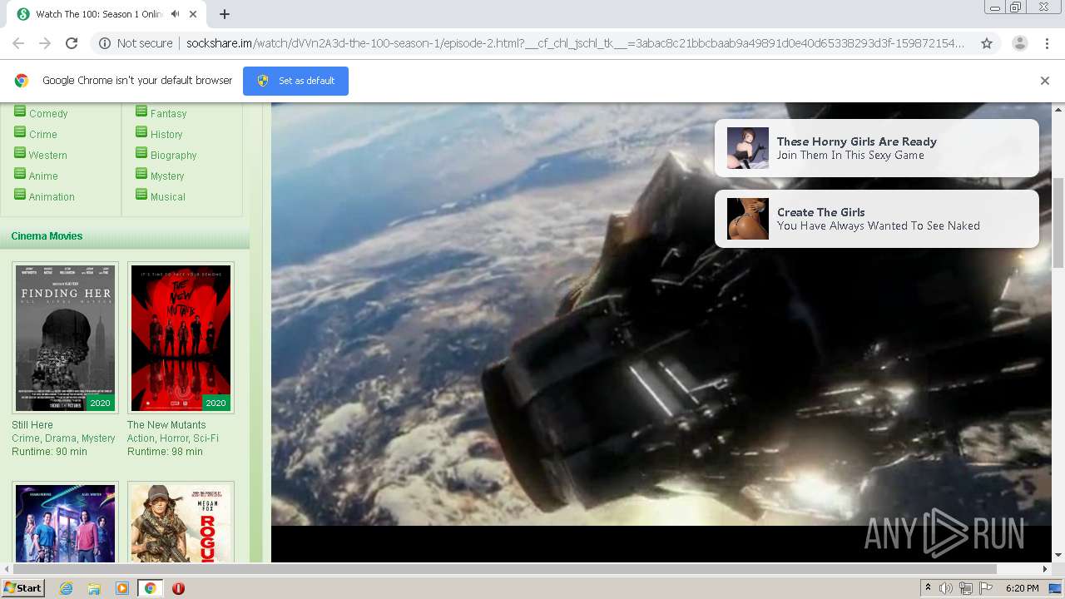Click the Set as default button

coord(295,81)
